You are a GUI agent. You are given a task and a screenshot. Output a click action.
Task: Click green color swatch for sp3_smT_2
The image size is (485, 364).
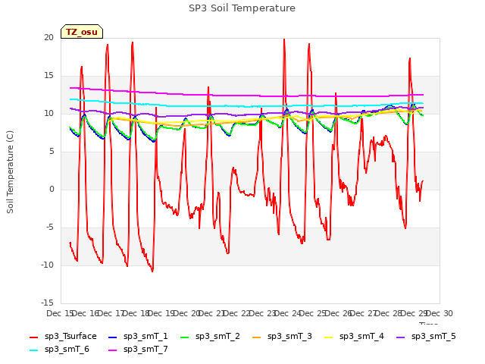point(185,337)
